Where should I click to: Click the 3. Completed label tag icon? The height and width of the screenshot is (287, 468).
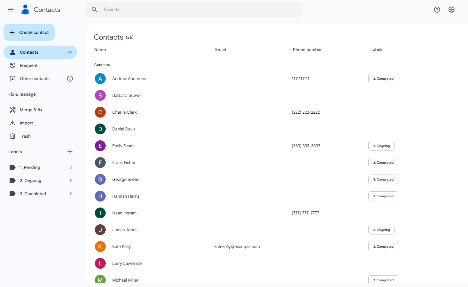click(13, 194)
